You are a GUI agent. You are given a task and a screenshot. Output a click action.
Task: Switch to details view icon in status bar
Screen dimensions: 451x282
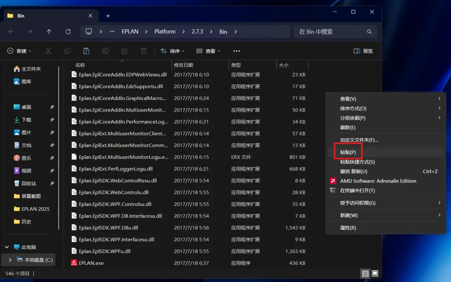click(365, 273)
